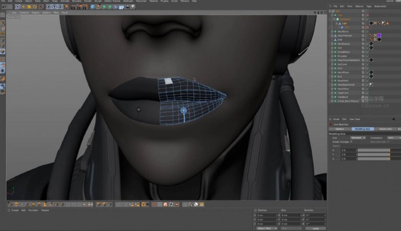Expand the Shoulder tree item
Screen dimensions: 401x231
tap(332, 56)
